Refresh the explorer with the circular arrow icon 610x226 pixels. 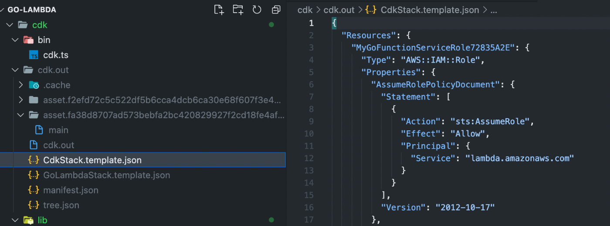(257, 10)
